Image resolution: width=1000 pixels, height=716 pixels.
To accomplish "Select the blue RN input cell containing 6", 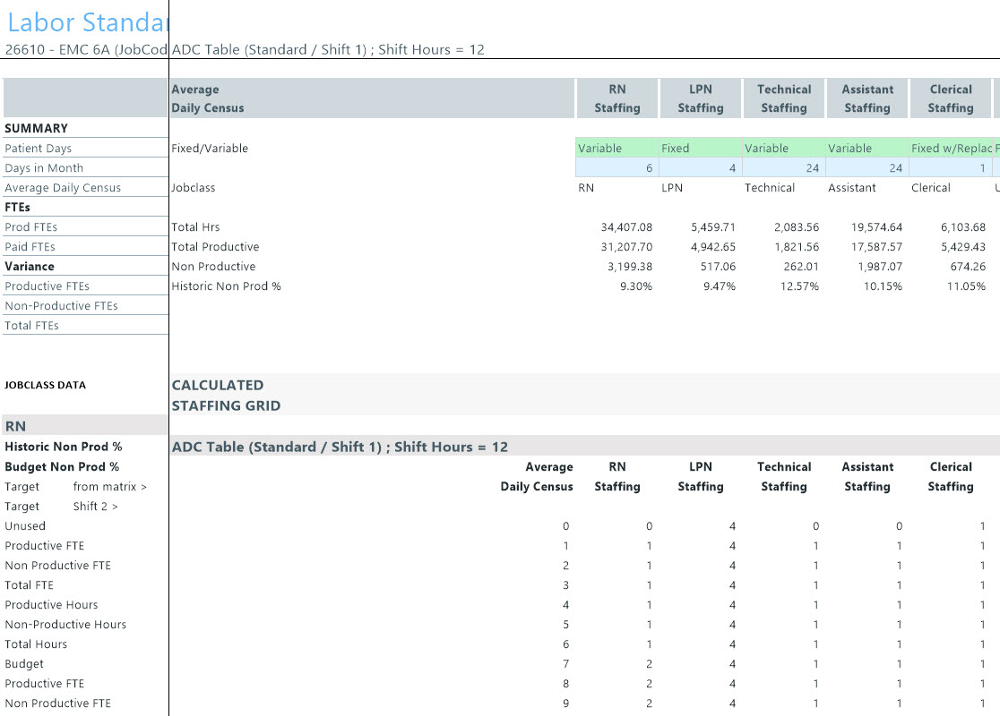I will [616, 168].
